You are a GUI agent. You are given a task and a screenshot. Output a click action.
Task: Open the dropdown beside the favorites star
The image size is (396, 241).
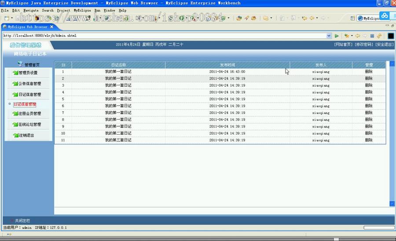pos(352,36)
